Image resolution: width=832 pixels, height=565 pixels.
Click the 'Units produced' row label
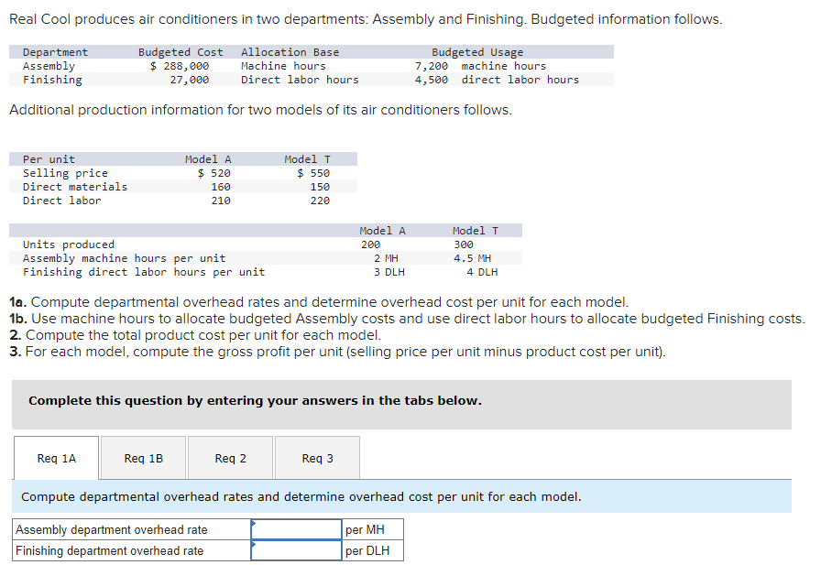point(69,244)
